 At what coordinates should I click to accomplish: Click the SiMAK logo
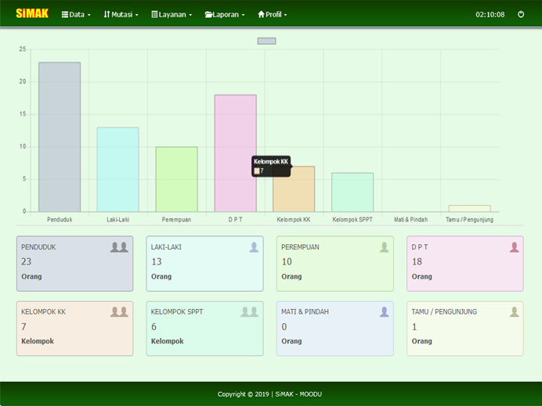tap(32, 13)
